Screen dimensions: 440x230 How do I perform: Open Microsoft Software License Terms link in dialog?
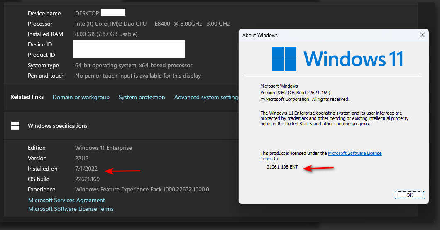tap(354, 153)
